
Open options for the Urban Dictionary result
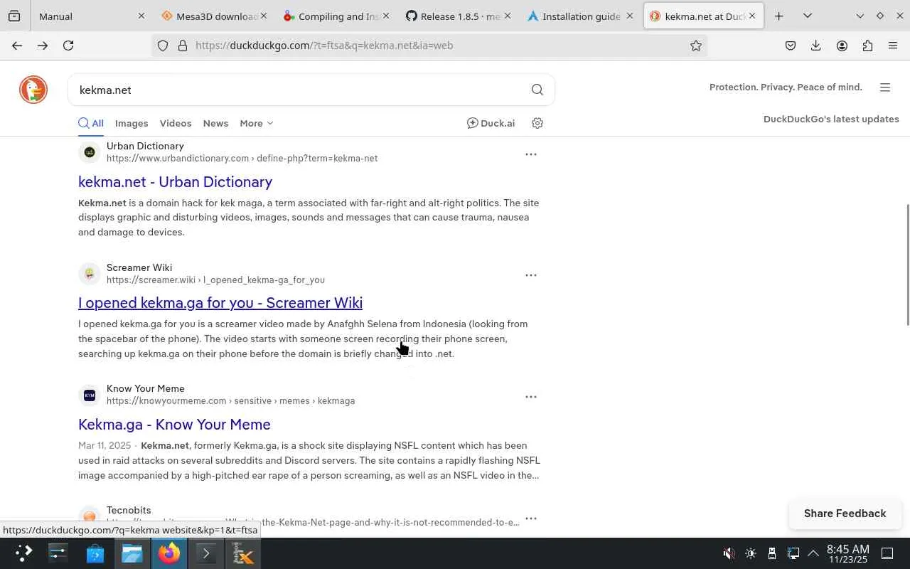(x=531, y=154)
